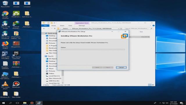186x105 pixels.
Task: Select Local Disk (C:) in navigation pane
Action: 54,76
